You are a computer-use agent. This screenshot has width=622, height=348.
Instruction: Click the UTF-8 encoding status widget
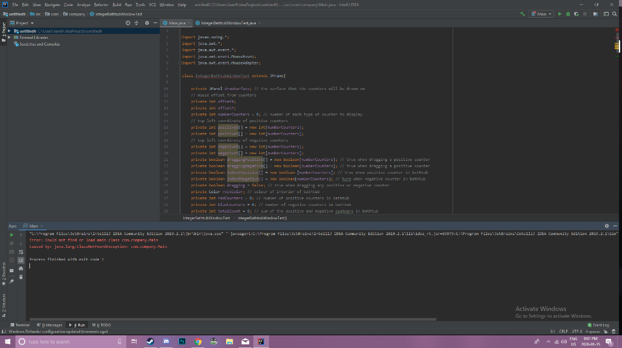tap(577, 332)
